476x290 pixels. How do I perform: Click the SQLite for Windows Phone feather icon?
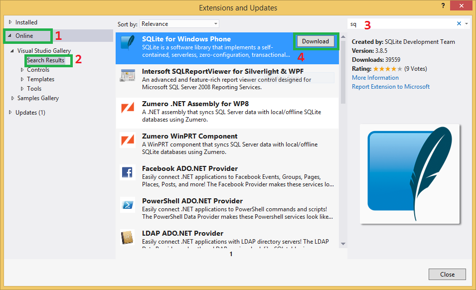(x=128, y=42)
